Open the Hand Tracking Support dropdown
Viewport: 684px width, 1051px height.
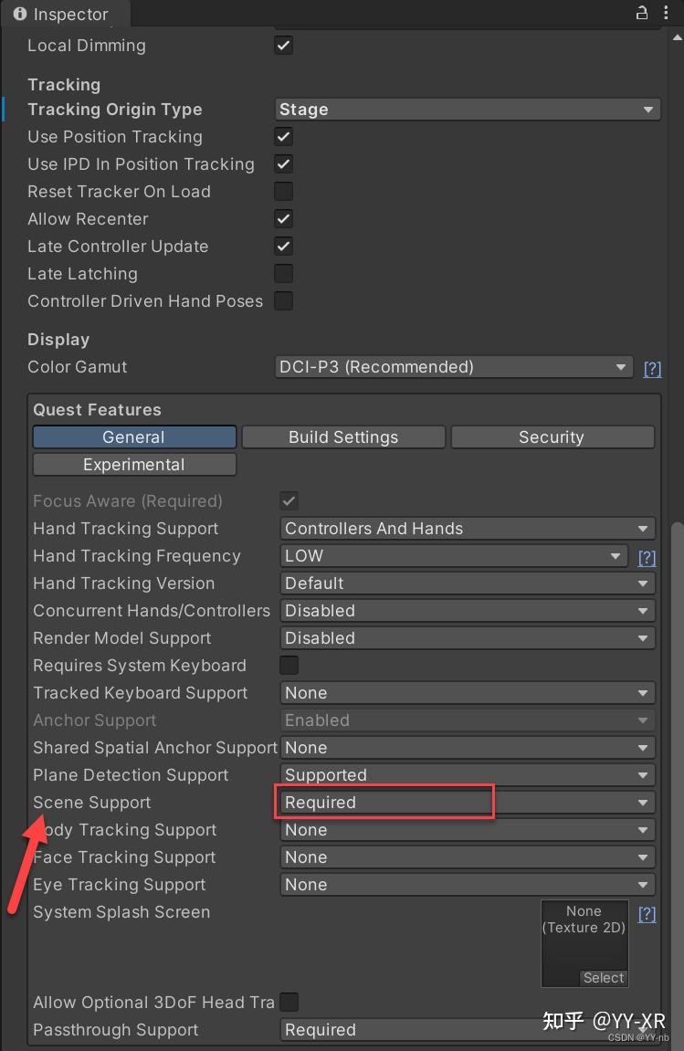tap(467, 528)
